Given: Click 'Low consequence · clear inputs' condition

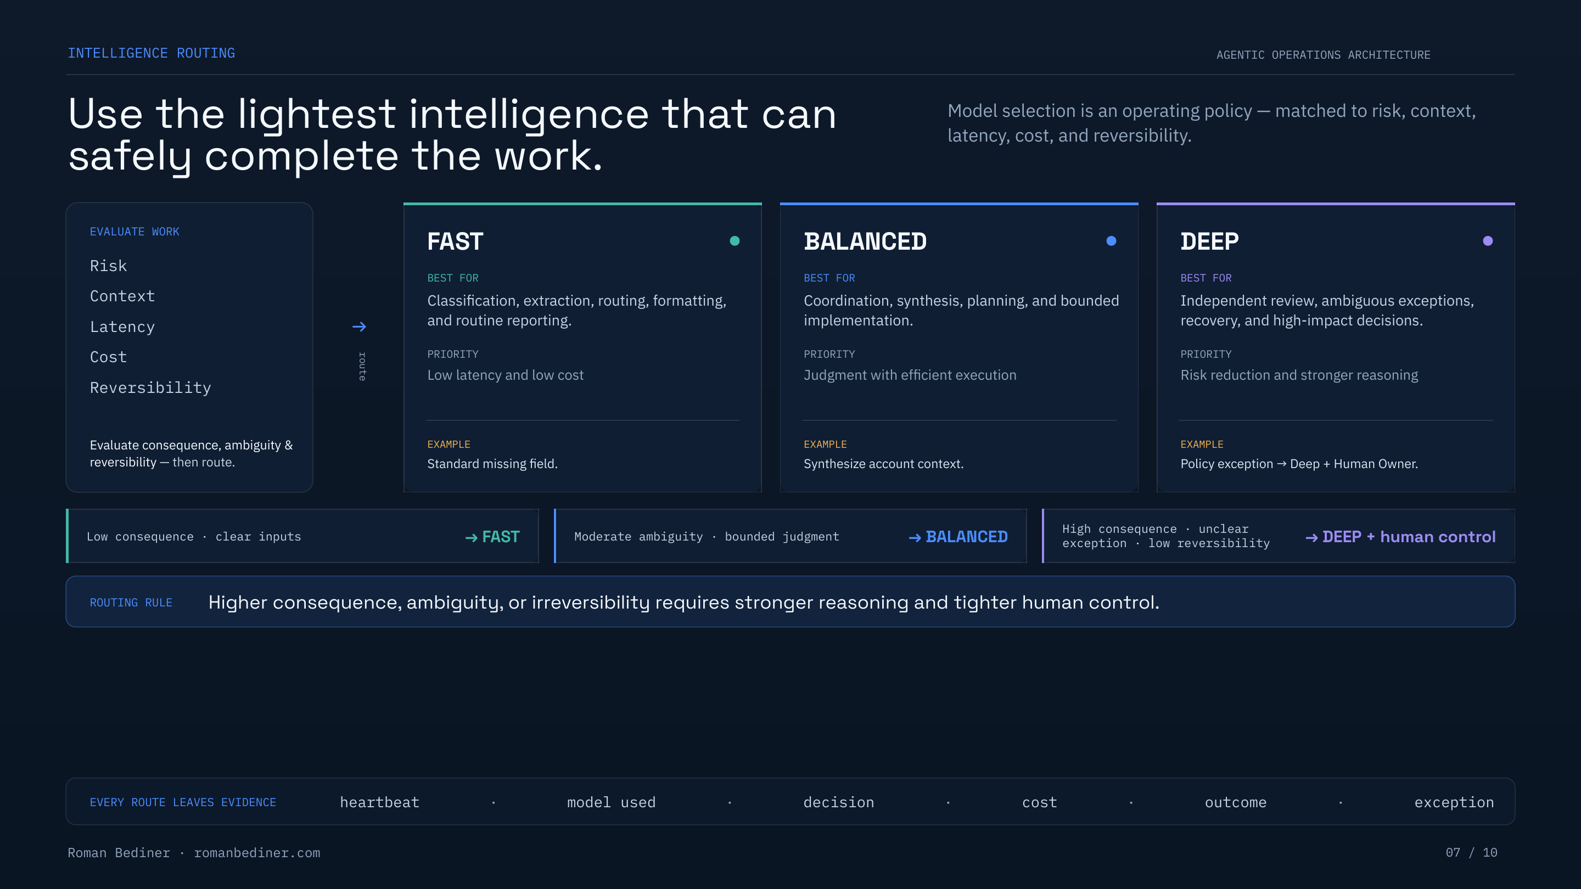Looking at the screenshot, I should point(194,537).
